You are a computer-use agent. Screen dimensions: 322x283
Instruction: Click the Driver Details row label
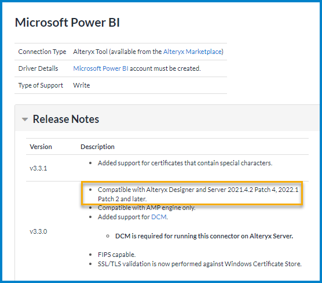point(38,68)
